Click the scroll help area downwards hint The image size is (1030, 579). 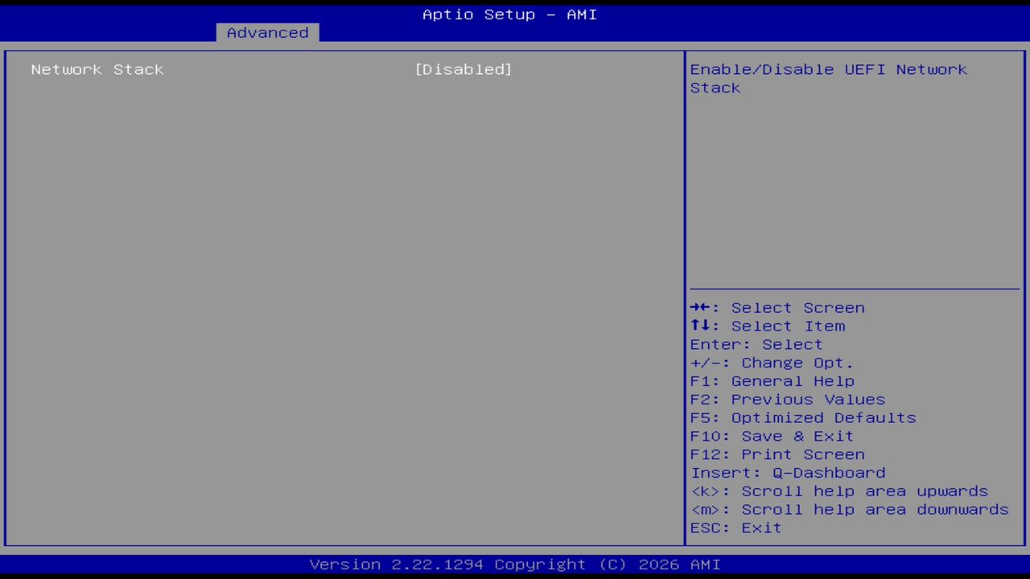pyautogui.click(x=848, y=509)
